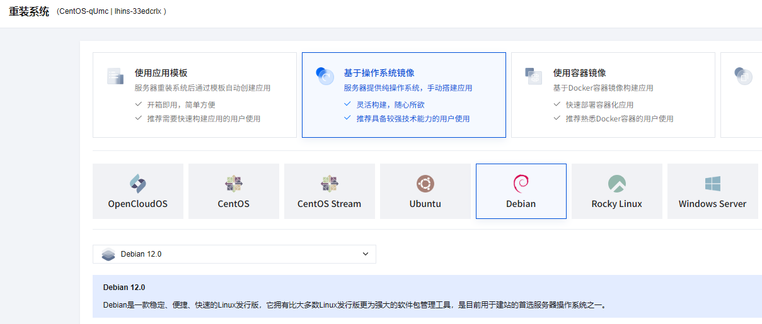Click the Debian swirl logo icon
The image size is (762, 324).
click(x=521, y=184)
